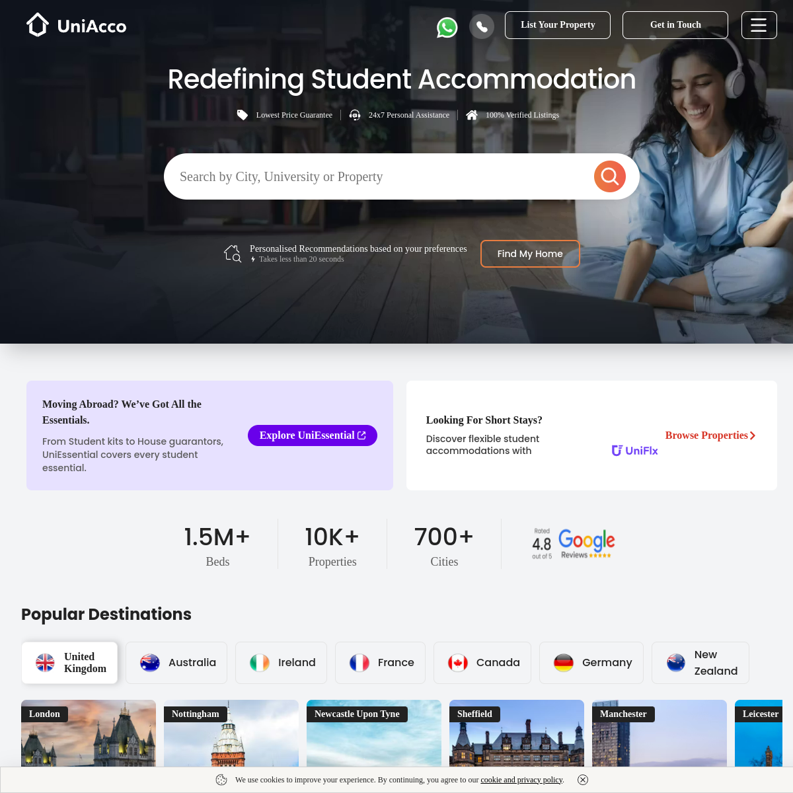Viewport: 793px width, 793px height.
Task: Focus the city or university search field
Action: point(380,176)
